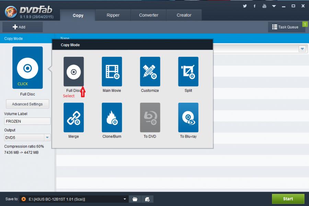Viewport: 309px width, 206px height.
Task: Click the DVDFab monkey logo
Action: pos(11,12)
